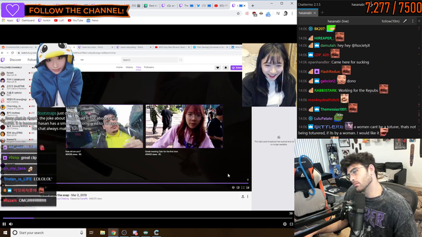The height and width of the screenshot is (237, 422).
Task: Open the News bookmark
Action: pos(92,20)
